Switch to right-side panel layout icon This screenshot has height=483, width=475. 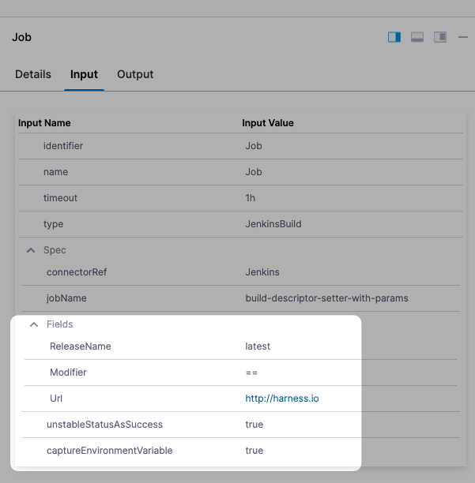tap(394, 37)
